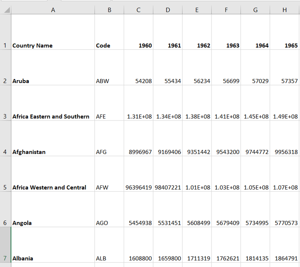
Task: Select column G header
Action: pyautogui.click(x=255, y=10)
